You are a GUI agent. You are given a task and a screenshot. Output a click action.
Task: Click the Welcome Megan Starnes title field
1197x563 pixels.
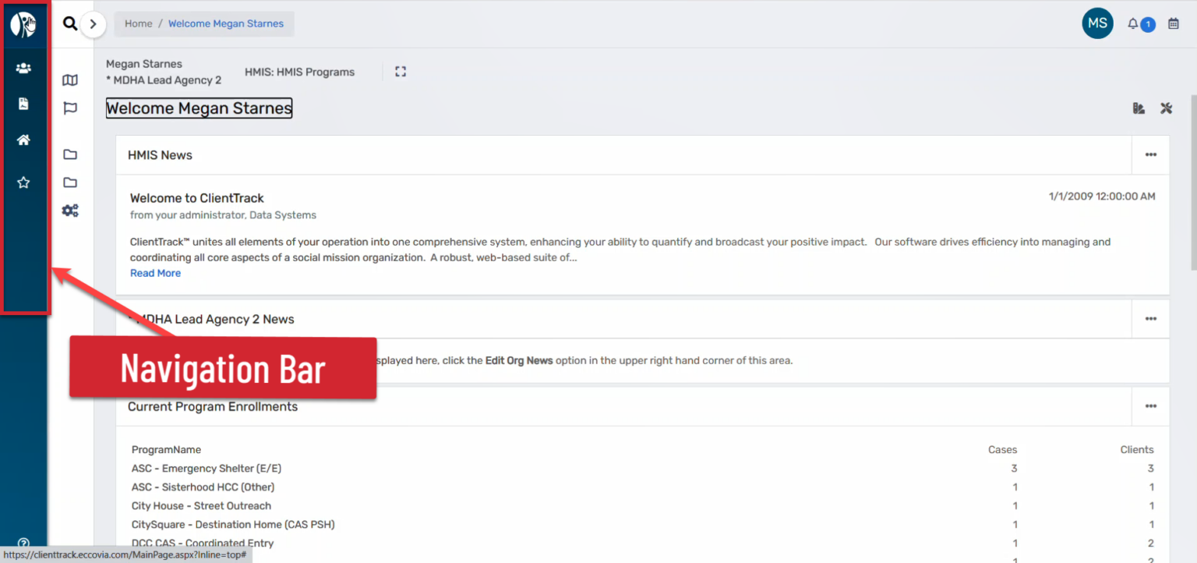199,108
